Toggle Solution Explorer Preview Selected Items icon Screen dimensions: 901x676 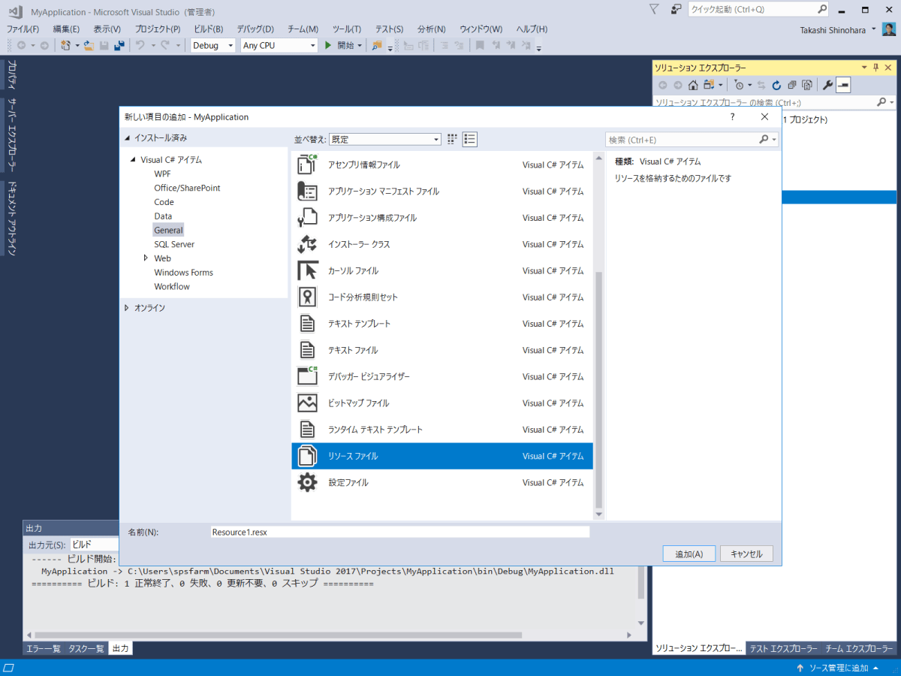click(x=843, y=85)
